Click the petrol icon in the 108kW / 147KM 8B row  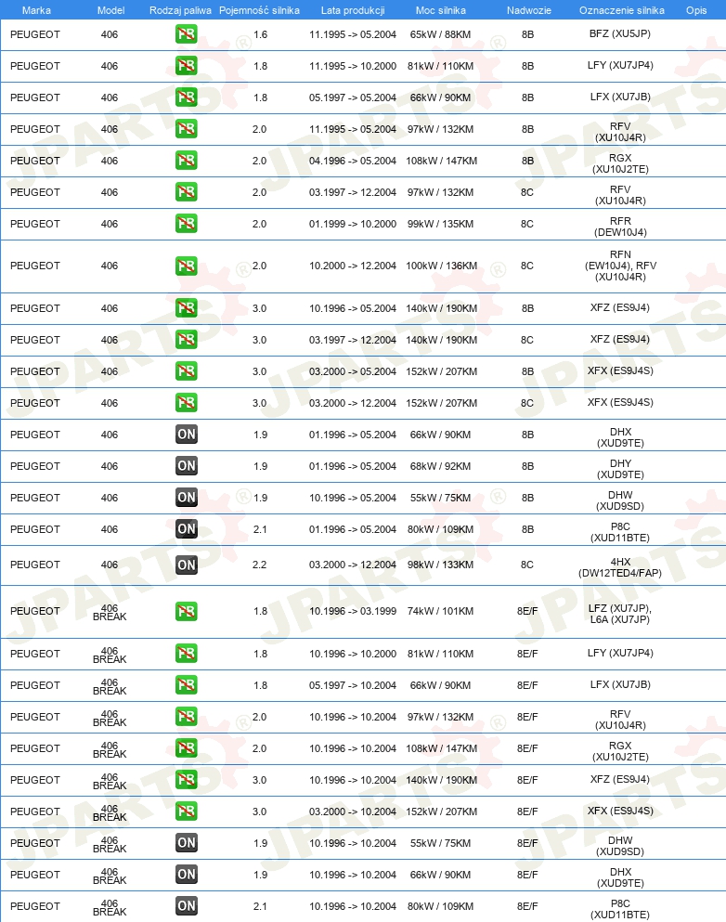click(187, 161)
